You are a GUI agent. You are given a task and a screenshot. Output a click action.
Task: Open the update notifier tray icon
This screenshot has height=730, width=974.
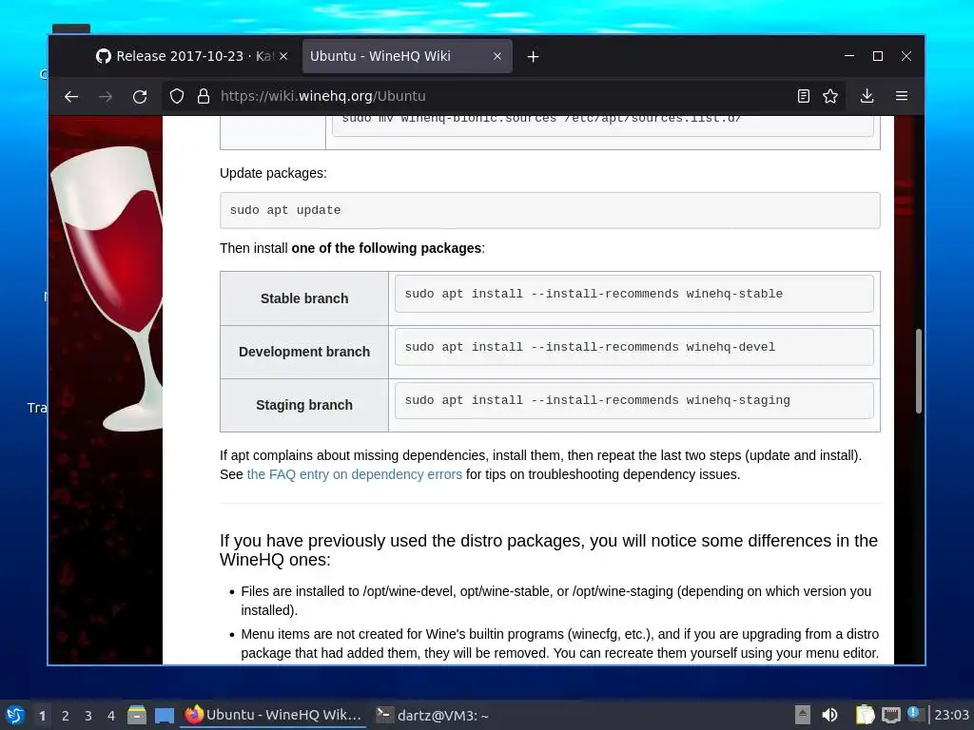915,713
